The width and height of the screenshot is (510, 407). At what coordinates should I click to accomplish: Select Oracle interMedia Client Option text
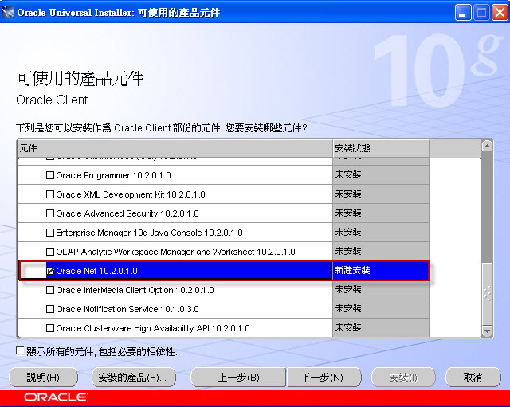[135, 290]
